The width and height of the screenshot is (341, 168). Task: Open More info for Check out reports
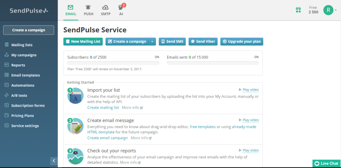click(x=130, y=162)
